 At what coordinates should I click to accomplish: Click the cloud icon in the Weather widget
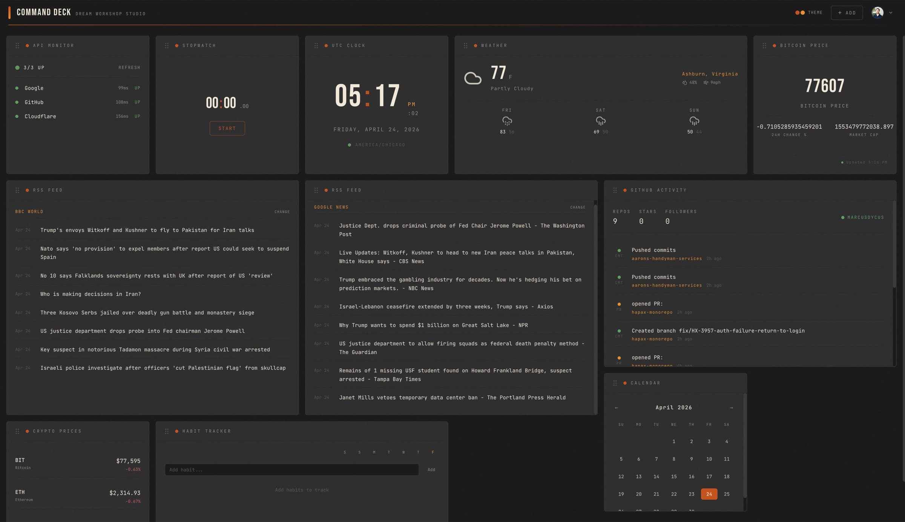pos(473,78)
